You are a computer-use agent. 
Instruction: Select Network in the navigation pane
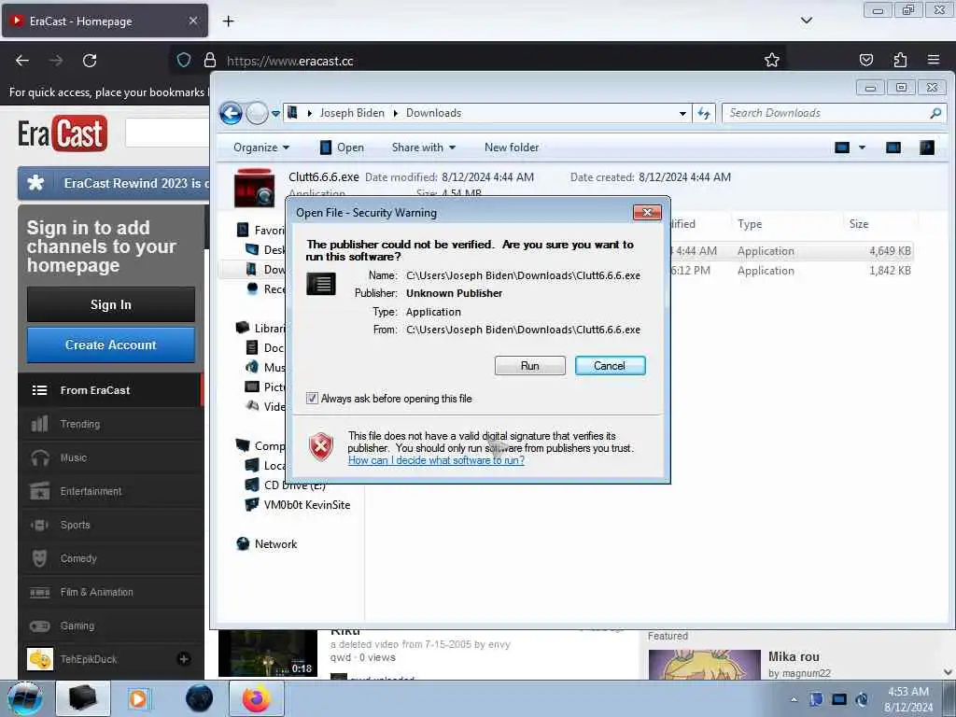[x=267, y=544]
